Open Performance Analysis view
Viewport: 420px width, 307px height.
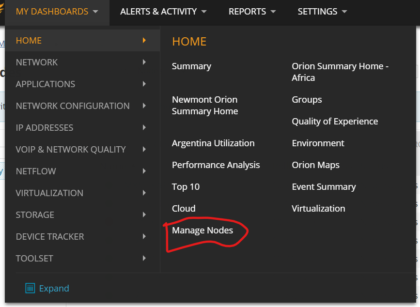tap(216, 165)
